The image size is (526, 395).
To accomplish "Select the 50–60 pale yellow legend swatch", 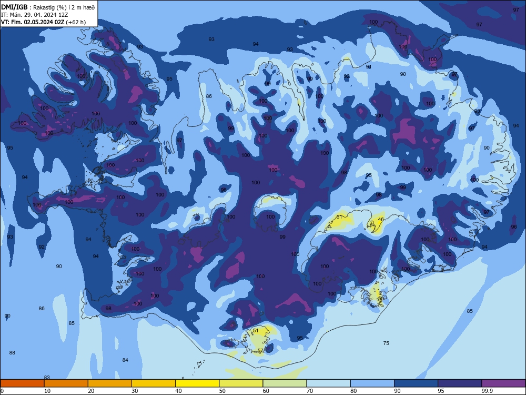I will coord(241,383).
